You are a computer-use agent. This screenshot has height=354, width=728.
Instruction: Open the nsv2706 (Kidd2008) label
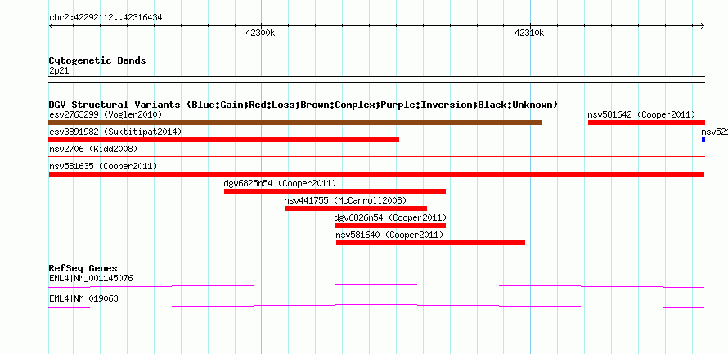coord(93,149)
